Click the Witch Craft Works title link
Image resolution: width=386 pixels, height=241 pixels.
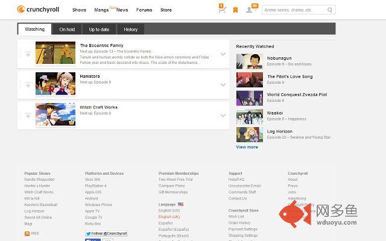point(98,107)
